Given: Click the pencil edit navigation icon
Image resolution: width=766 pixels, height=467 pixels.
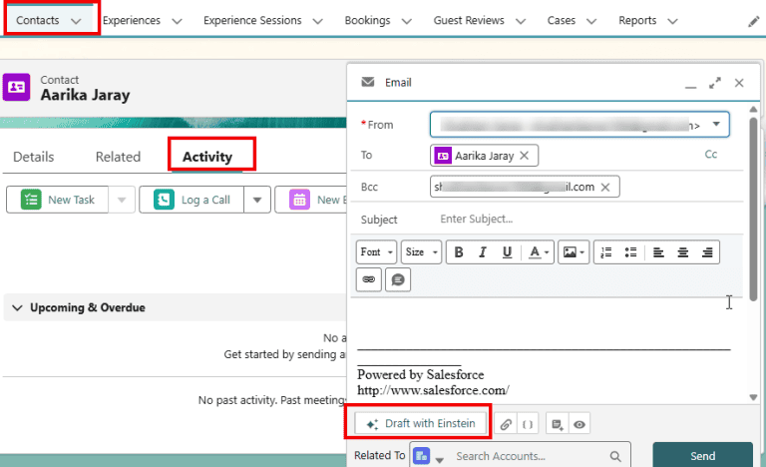Looking at the screenshot, I should (754, 22).
